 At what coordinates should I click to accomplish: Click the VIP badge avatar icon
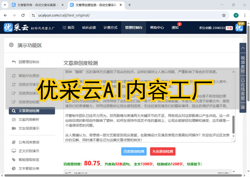[240, 27]
